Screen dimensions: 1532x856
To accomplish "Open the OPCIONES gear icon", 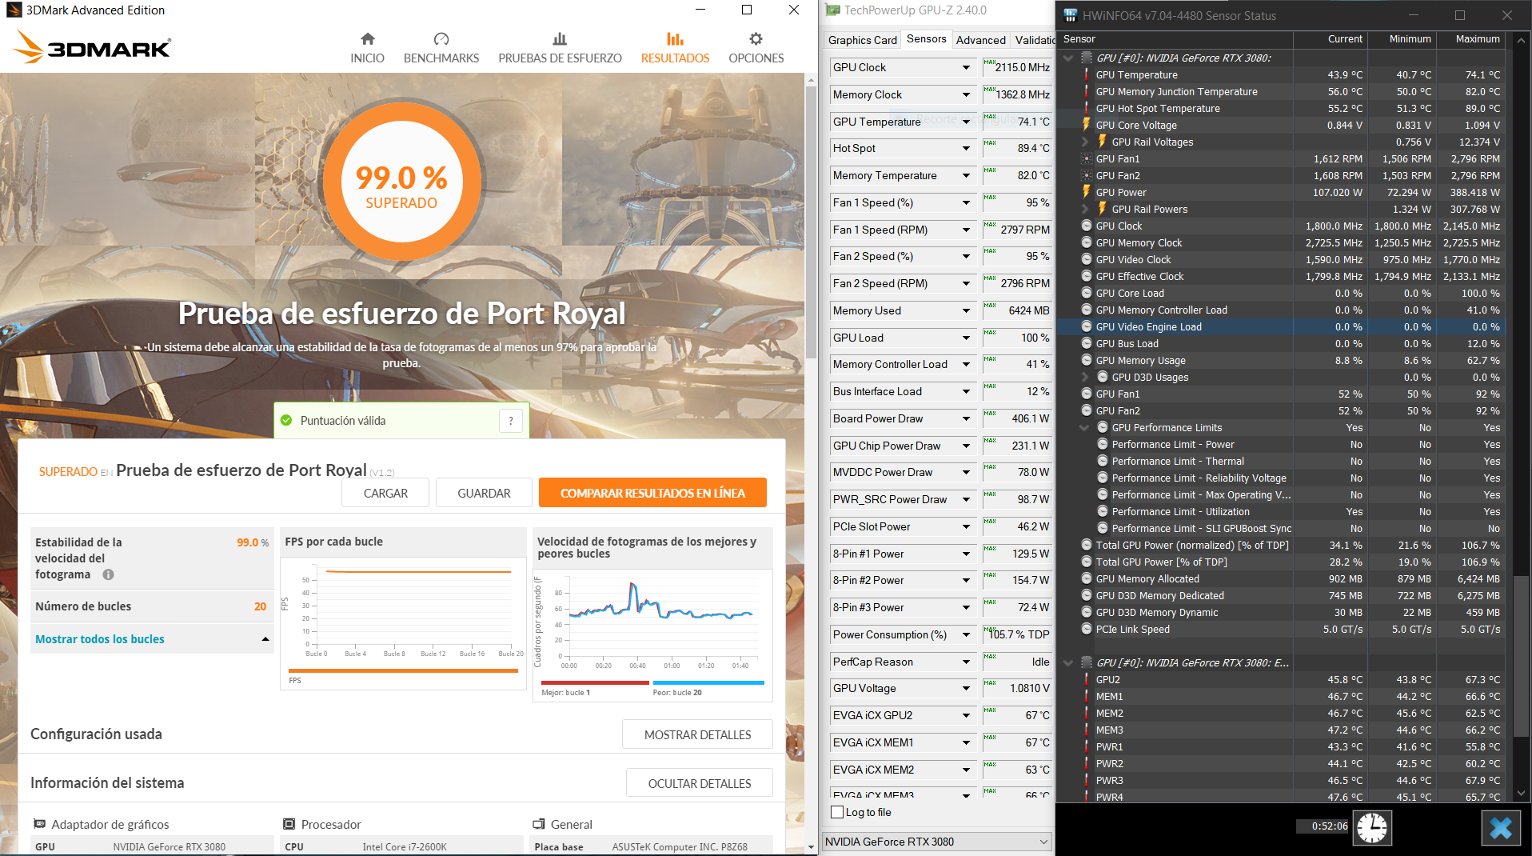I will [756, 39].
